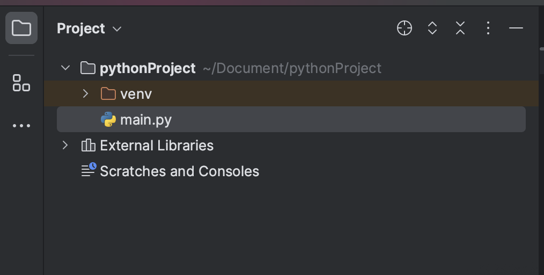Collapse the pythonProject root node
Screen dimensions: 544x275
(65, 68)
